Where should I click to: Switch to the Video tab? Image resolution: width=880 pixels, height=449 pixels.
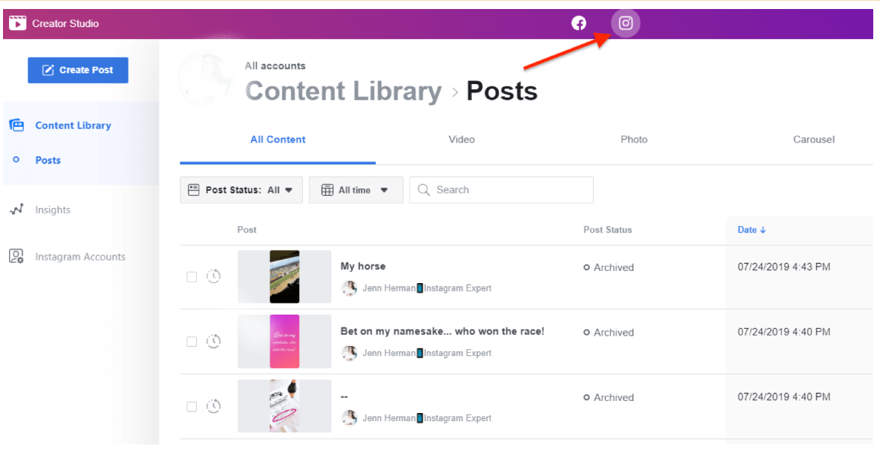(461, 140)
